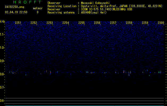
Task: Click the HROFFT title text
Action: coord(27,2)
